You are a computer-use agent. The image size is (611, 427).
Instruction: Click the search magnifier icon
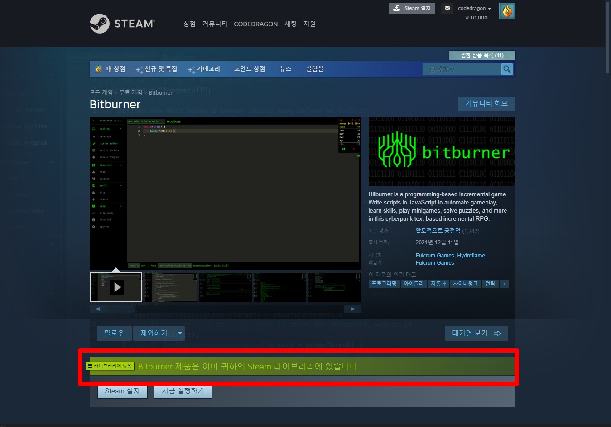(507, 69)
